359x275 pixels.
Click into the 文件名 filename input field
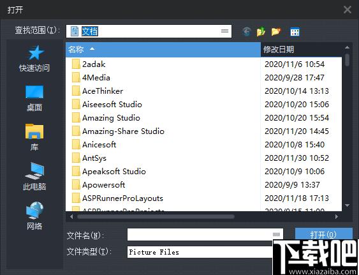(199, 234)
